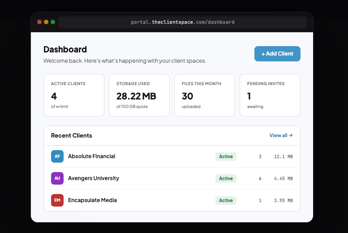Click the Recent Clients heading
Image resolution: width=348 pixels, height=233 pixels.
(72, 135)
